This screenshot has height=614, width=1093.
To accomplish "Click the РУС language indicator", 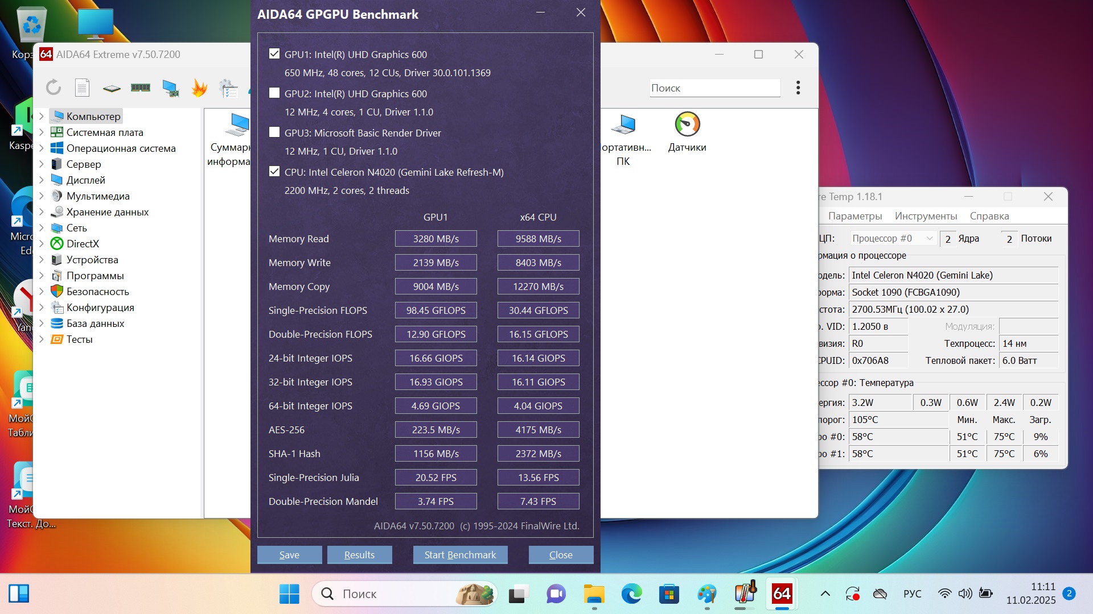I will click(x=912, y=594).
